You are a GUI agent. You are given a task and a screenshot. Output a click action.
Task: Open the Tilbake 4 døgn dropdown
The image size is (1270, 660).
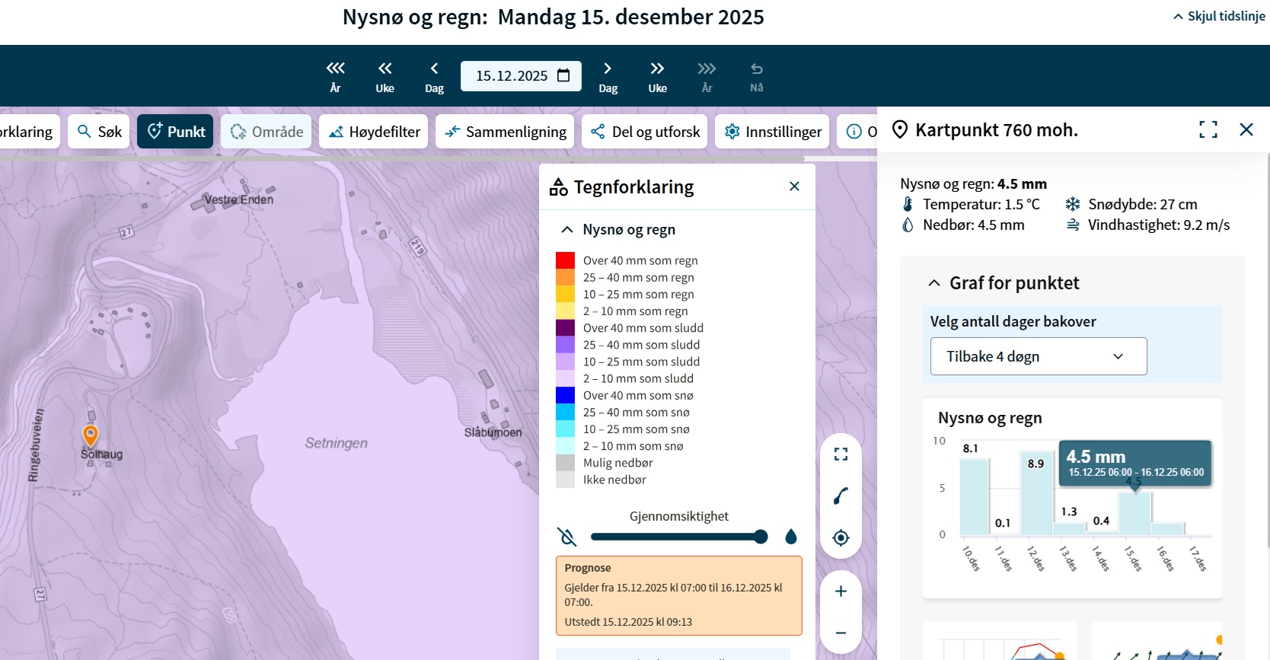pos(1038,356)
